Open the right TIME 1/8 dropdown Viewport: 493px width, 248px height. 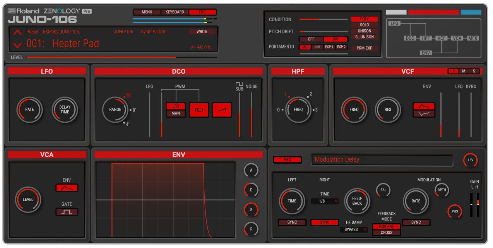(325, 202)
